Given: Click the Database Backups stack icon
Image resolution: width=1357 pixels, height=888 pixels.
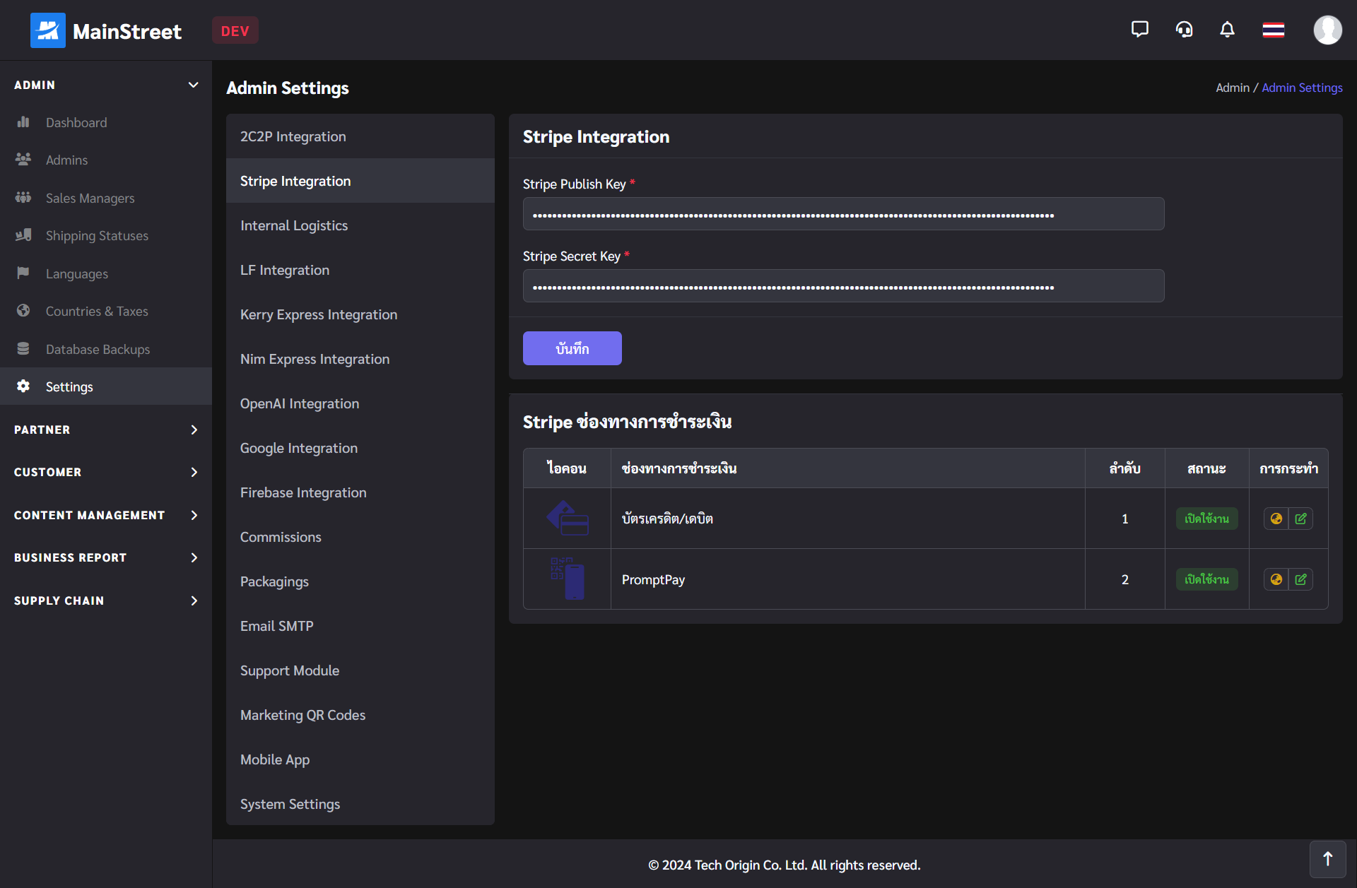Looking at the screenshot, I should click(23, 349).
